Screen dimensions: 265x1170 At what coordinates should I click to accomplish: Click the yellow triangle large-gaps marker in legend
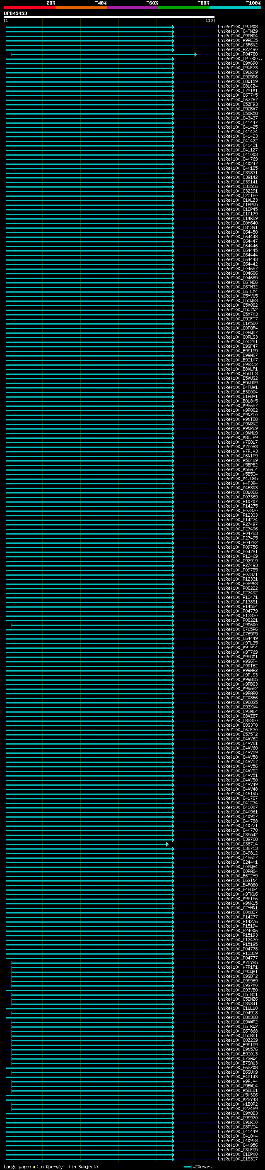click(x=34, y=1167)
